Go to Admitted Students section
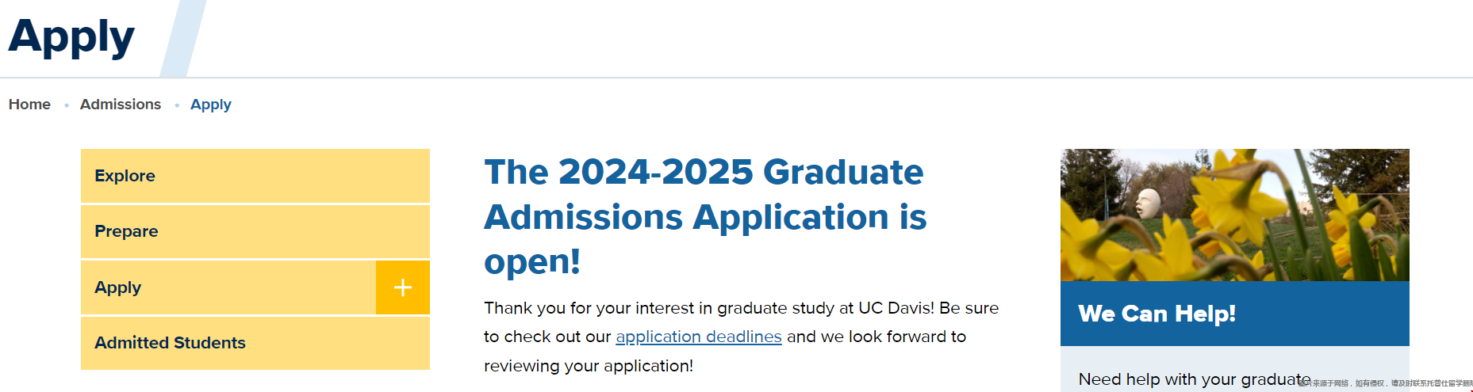 255,343
